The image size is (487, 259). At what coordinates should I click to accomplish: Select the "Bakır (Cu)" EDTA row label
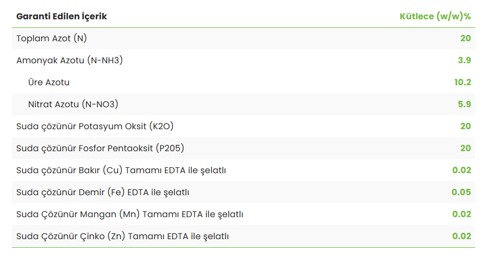click(121, 170)
